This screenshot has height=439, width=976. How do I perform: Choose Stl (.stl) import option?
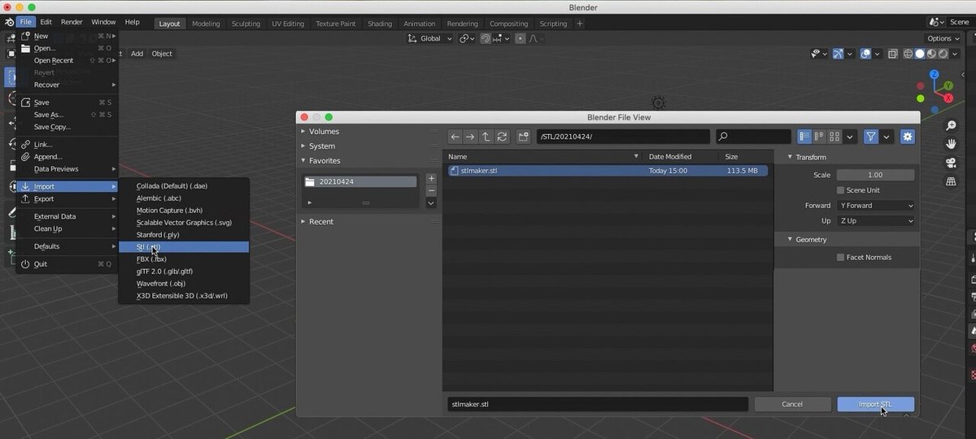(184, 246)
